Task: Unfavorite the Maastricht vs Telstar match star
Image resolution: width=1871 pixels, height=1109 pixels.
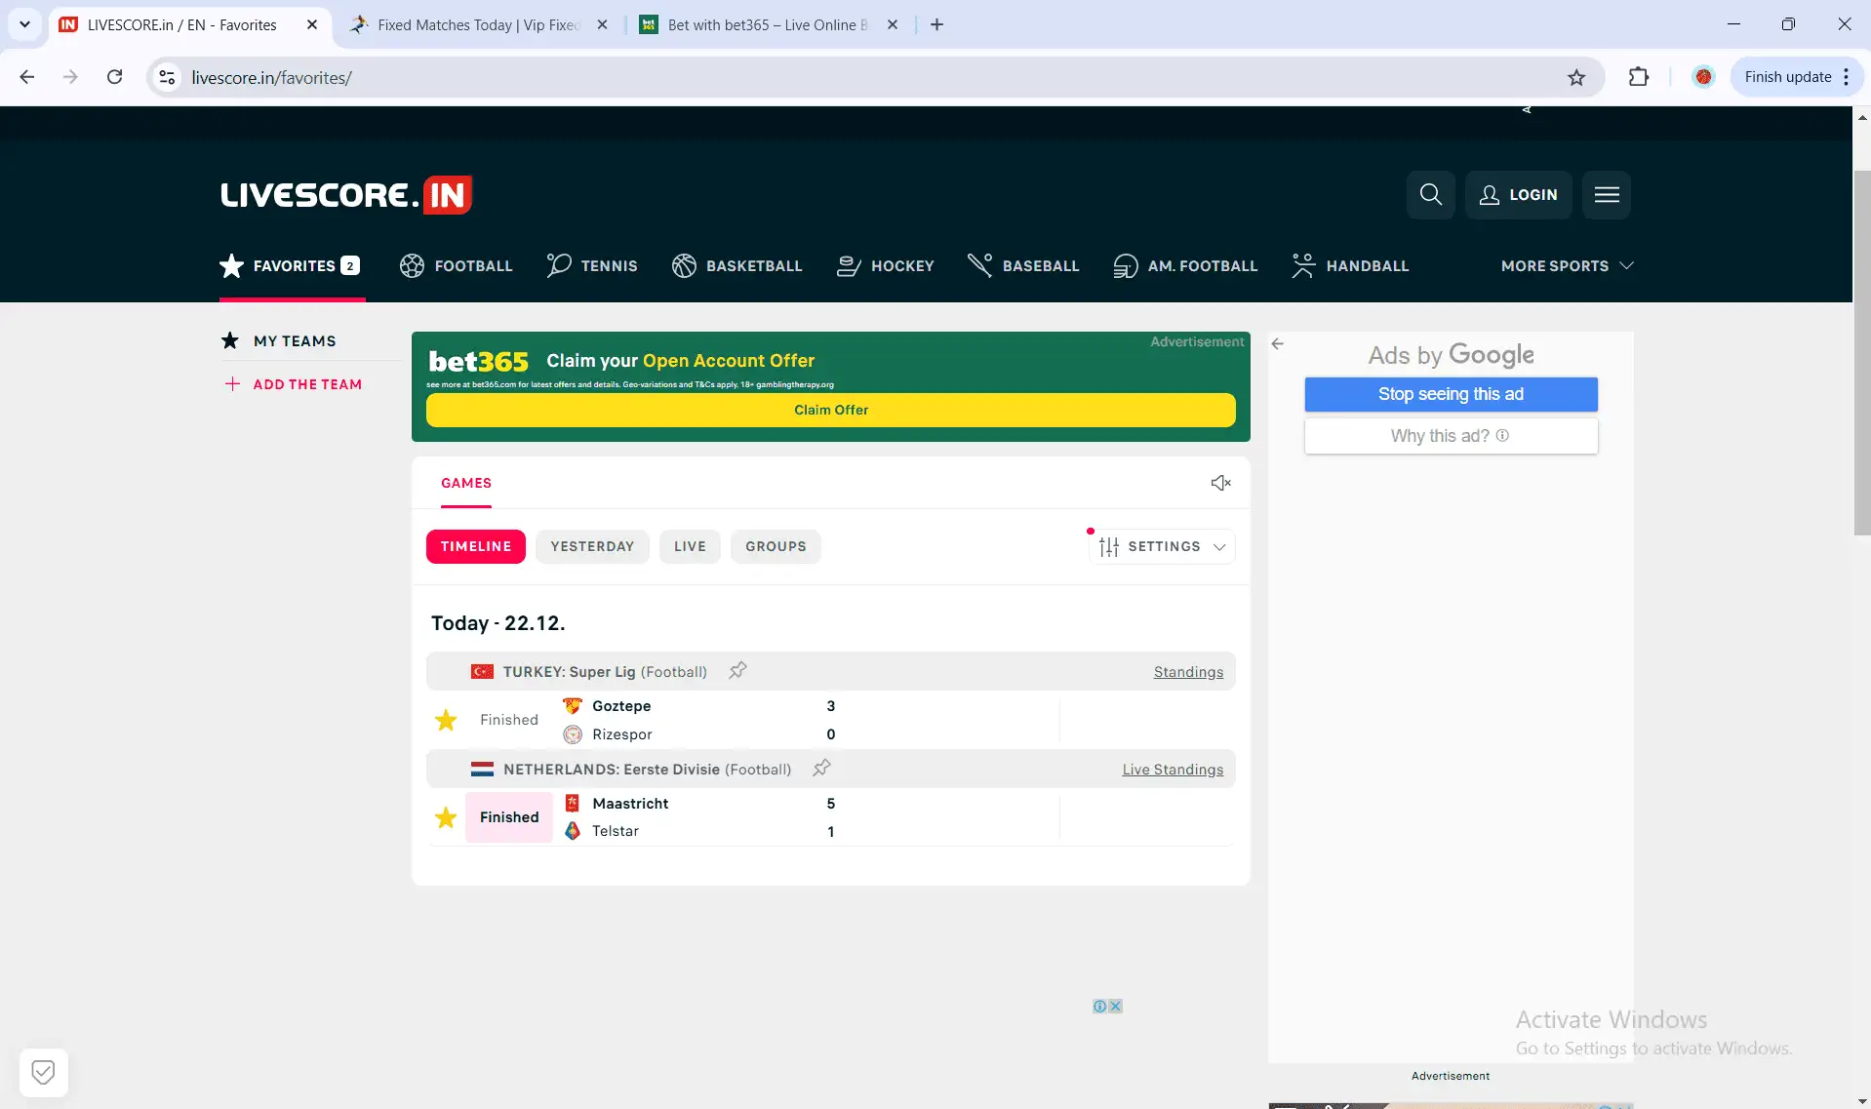Action: [x=446, y=817]
